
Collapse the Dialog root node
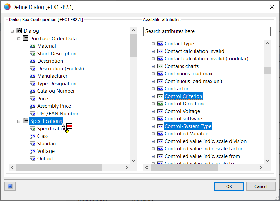12,31
